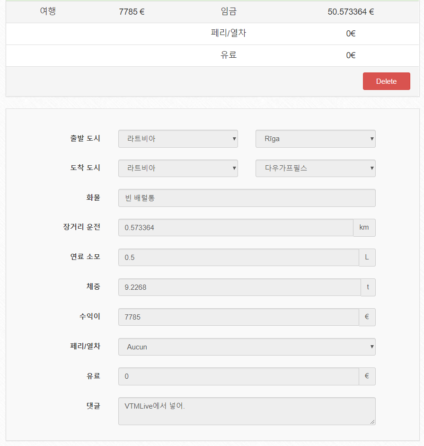Click the 50.573364 € table cell

pos(351,12)
